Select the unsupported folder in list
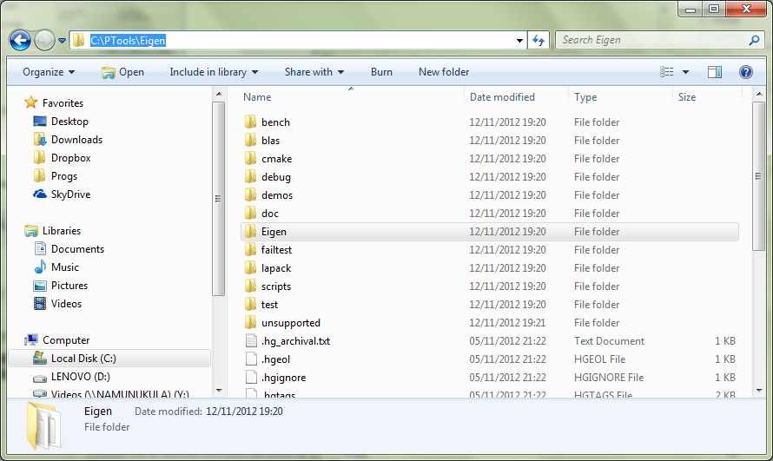This screenshot has width=773, height=461. pyautogui.click(x=290, y=323)
